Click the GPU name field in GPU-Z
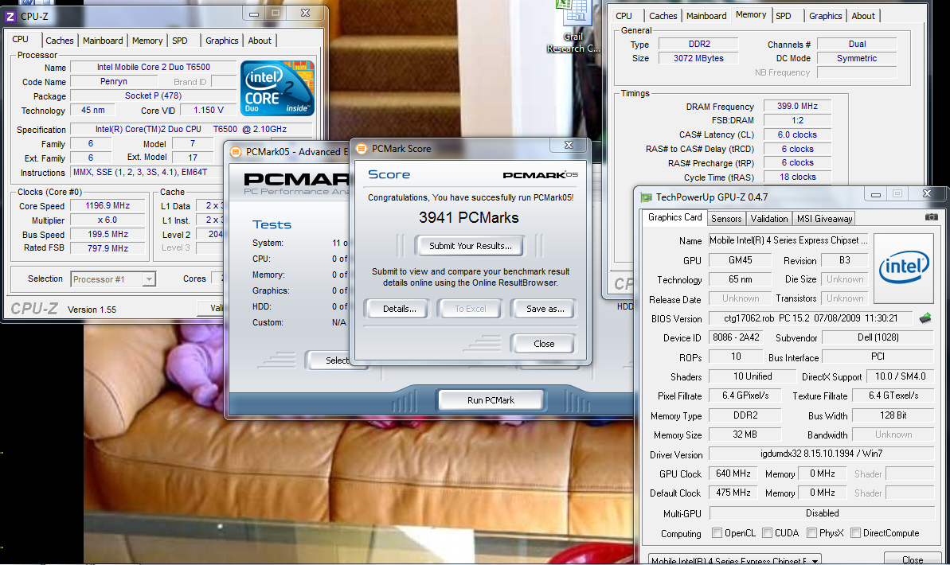 click(789, 240)
